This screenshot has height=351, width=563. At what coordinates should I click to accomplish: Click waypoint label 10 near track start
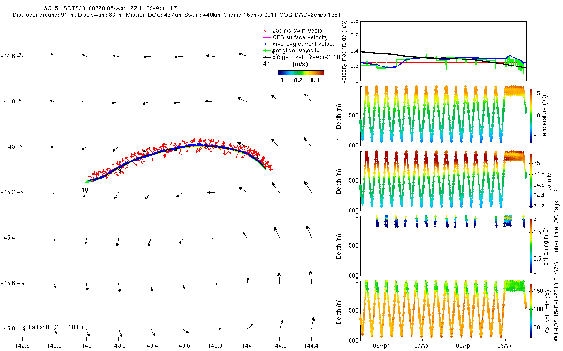(84, 190)
